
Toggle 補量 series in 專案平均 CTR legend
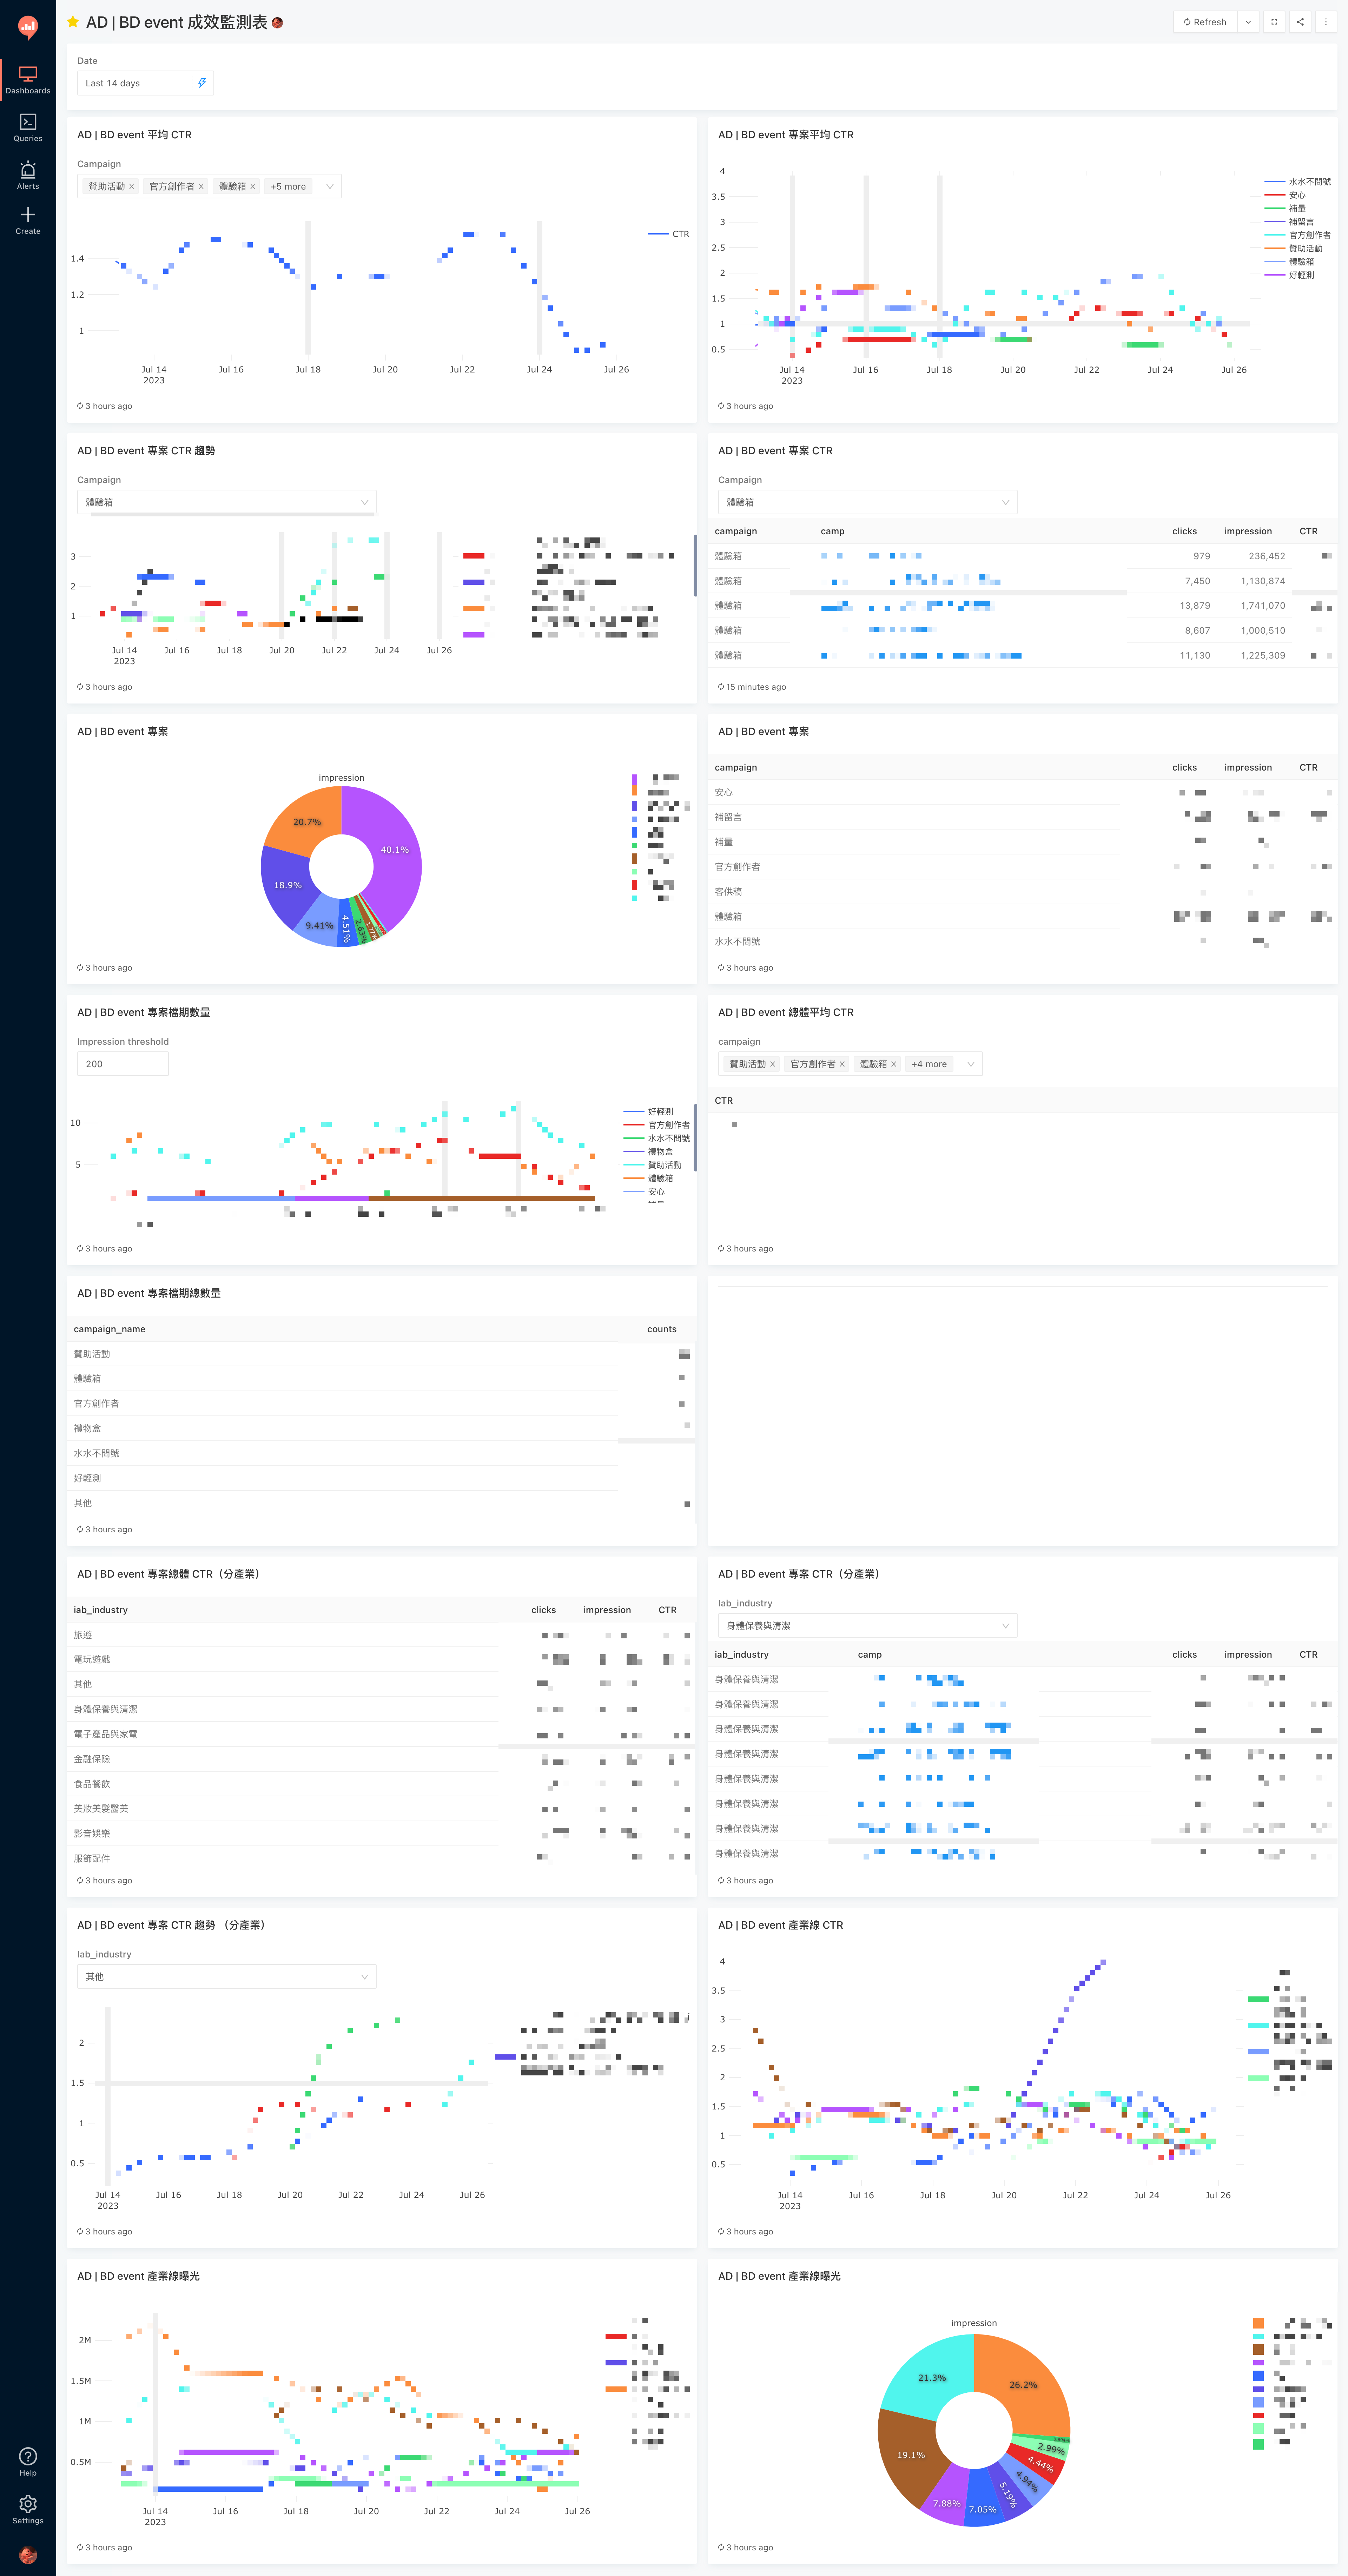1285,209
